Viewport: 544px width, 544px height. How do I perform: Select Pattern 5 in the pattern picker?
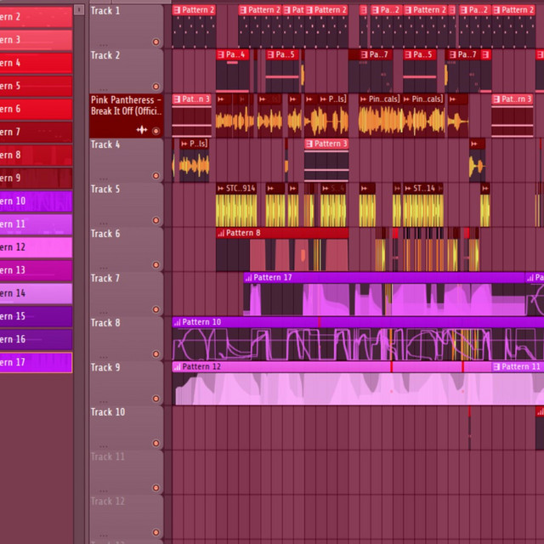tap(36, 86)
